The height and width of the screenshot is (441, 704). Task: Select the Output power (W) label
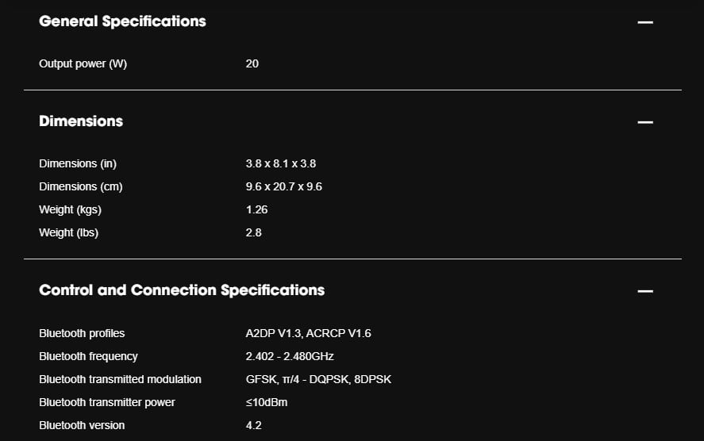(x=83, y=63)
